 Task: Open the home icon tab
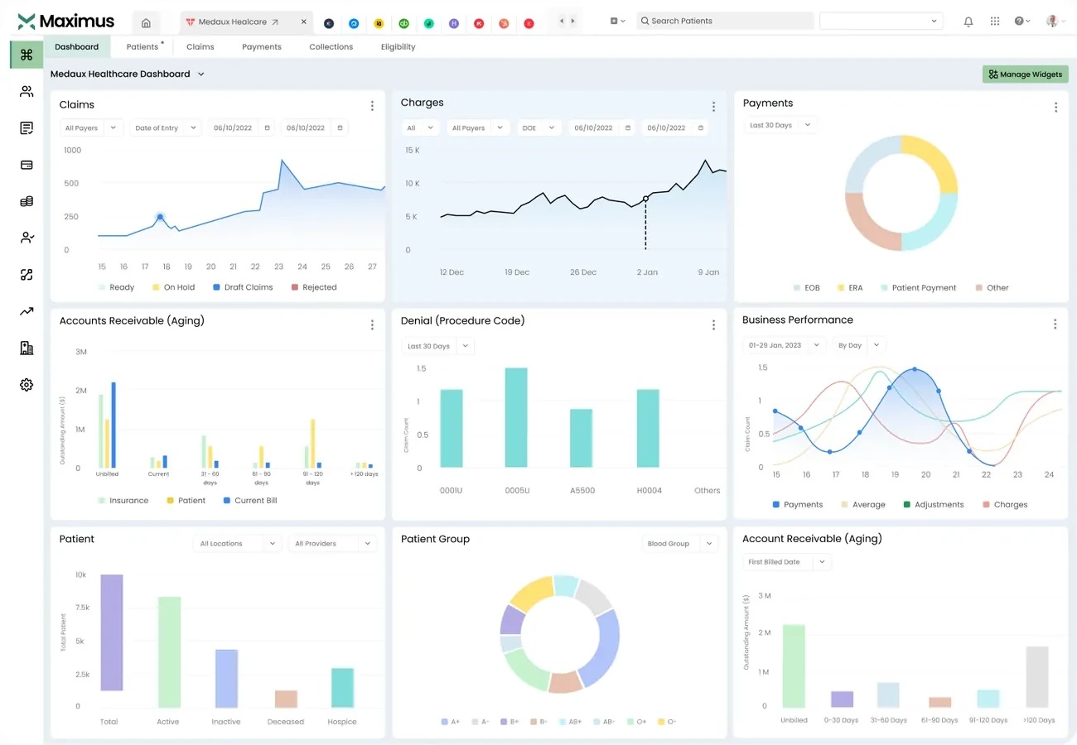(146, 22)
